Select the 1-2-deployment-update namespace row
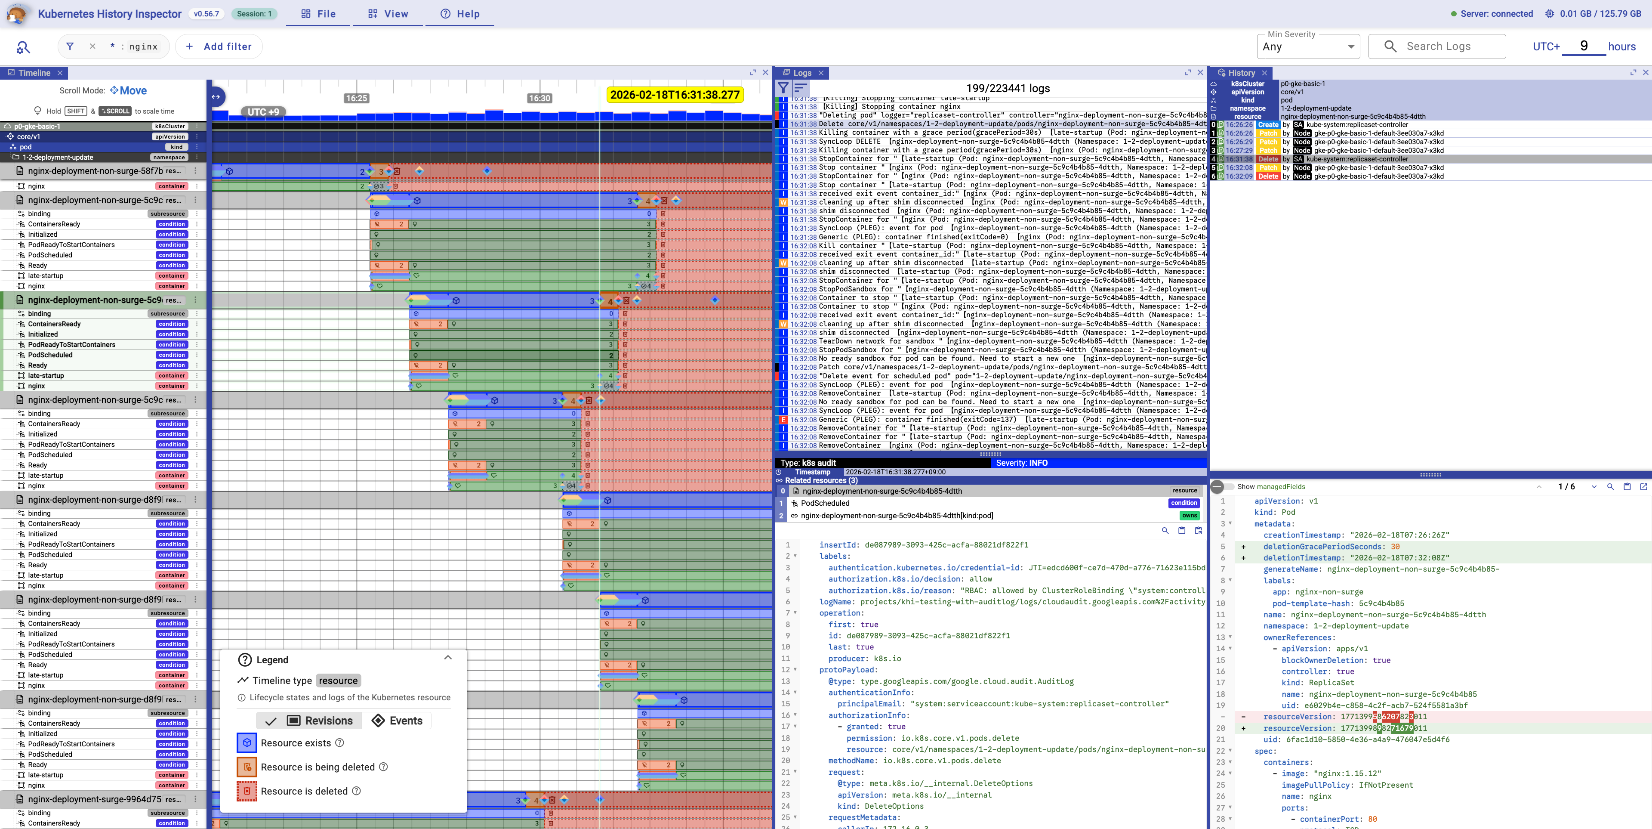 click(x=103, y=157)
